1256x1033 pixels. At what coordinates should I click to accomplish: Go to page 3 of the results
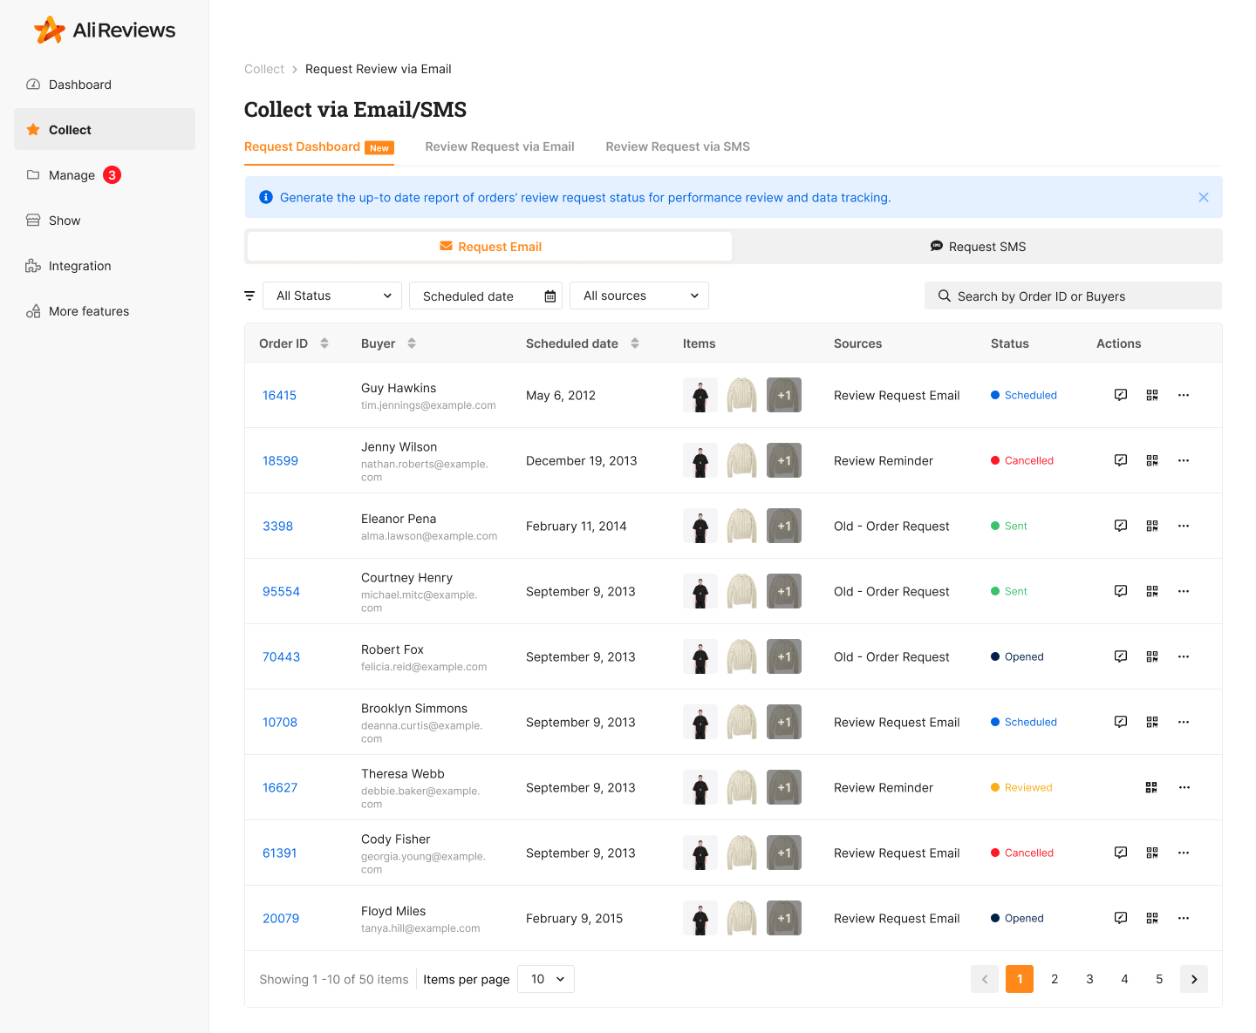pyautogui.click(x=1089, y=979)
